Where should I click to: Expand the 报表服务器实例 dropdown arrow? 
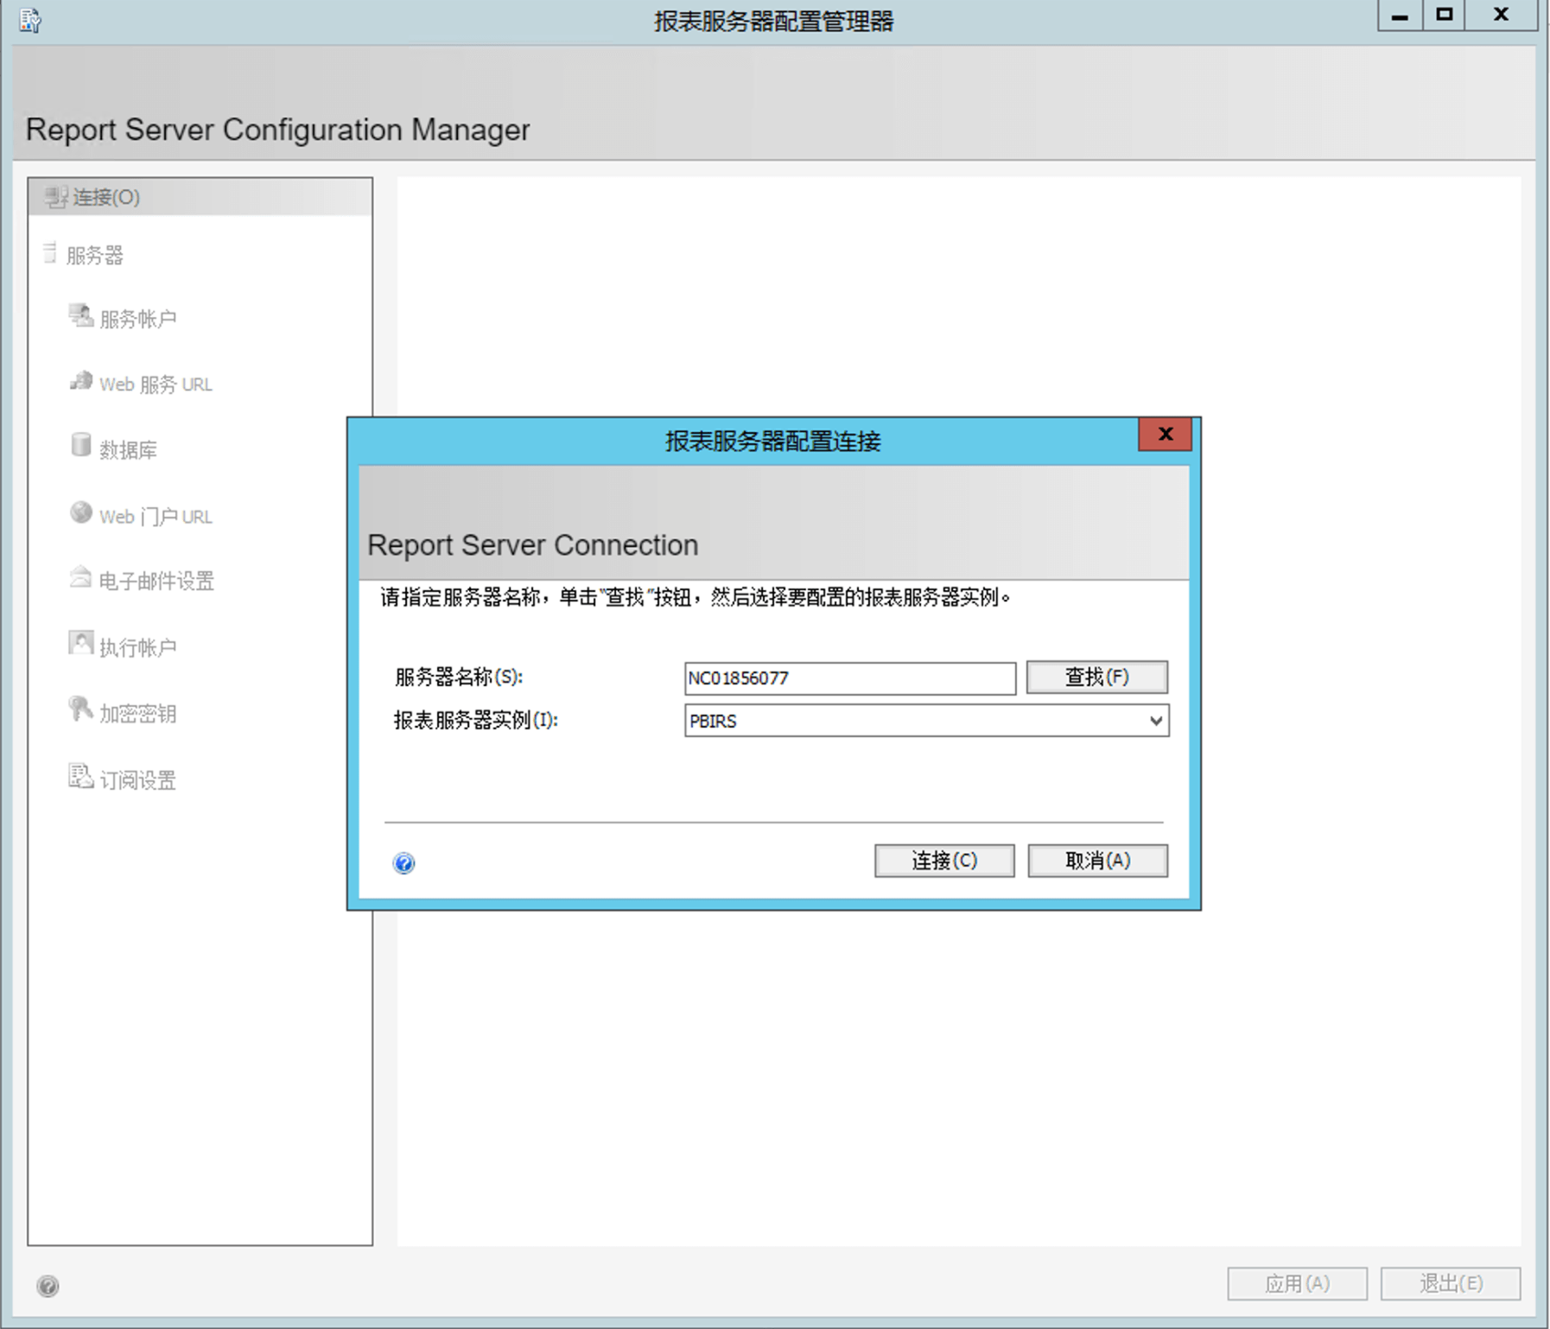click(x=1155, y=721)
